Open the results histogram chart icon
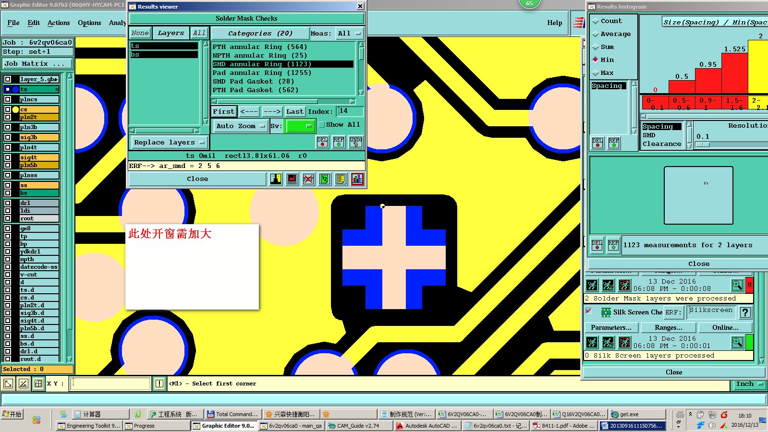Viewport: 768px width, 432px height. (x=357, y=179)
